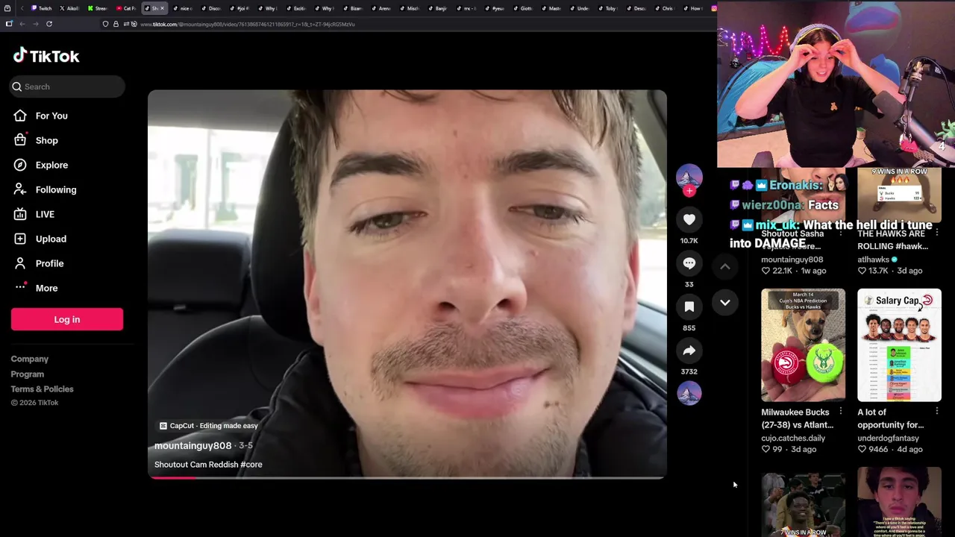Open the Salary Cap video thumbnail
This screenshot has height=537, width=955.
[x=899, y=345]
